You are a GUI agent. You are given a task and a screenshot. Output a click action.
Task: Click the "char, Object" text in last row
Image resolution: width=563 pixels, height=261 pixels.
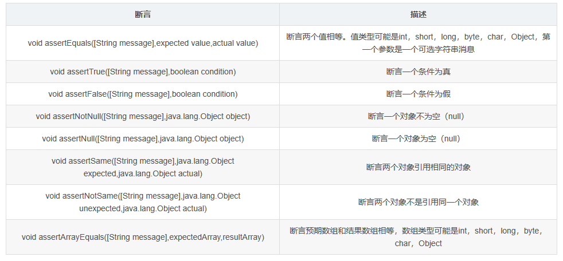[x=419, y=243]
